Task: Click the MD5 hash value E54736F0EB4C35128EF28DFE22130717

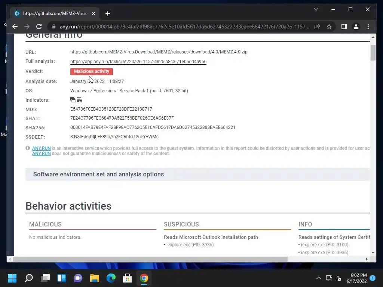Action: (x=111, y=109)
